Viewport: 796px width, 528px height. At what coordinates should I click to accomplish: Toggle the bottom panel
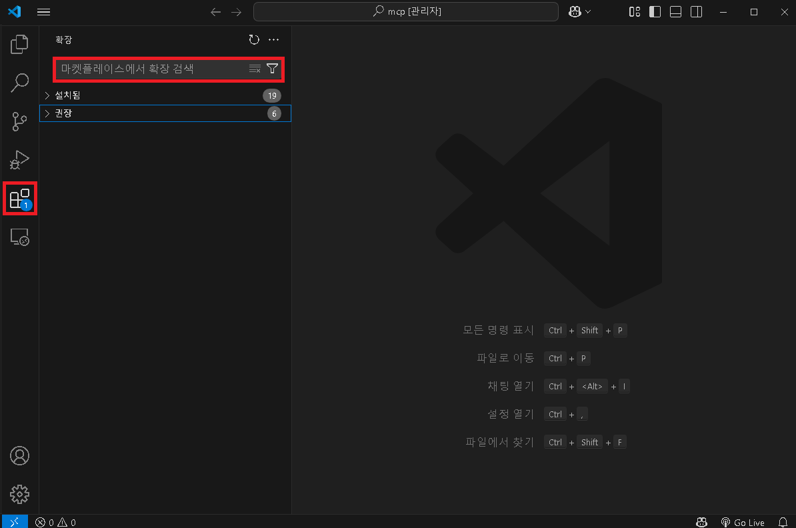[x=676, y=12]
